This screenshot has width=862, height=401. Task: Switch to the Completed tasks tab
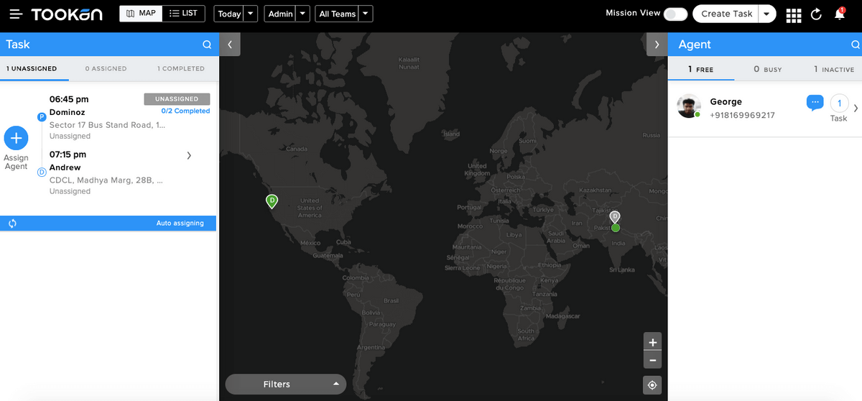coord(181,69)
